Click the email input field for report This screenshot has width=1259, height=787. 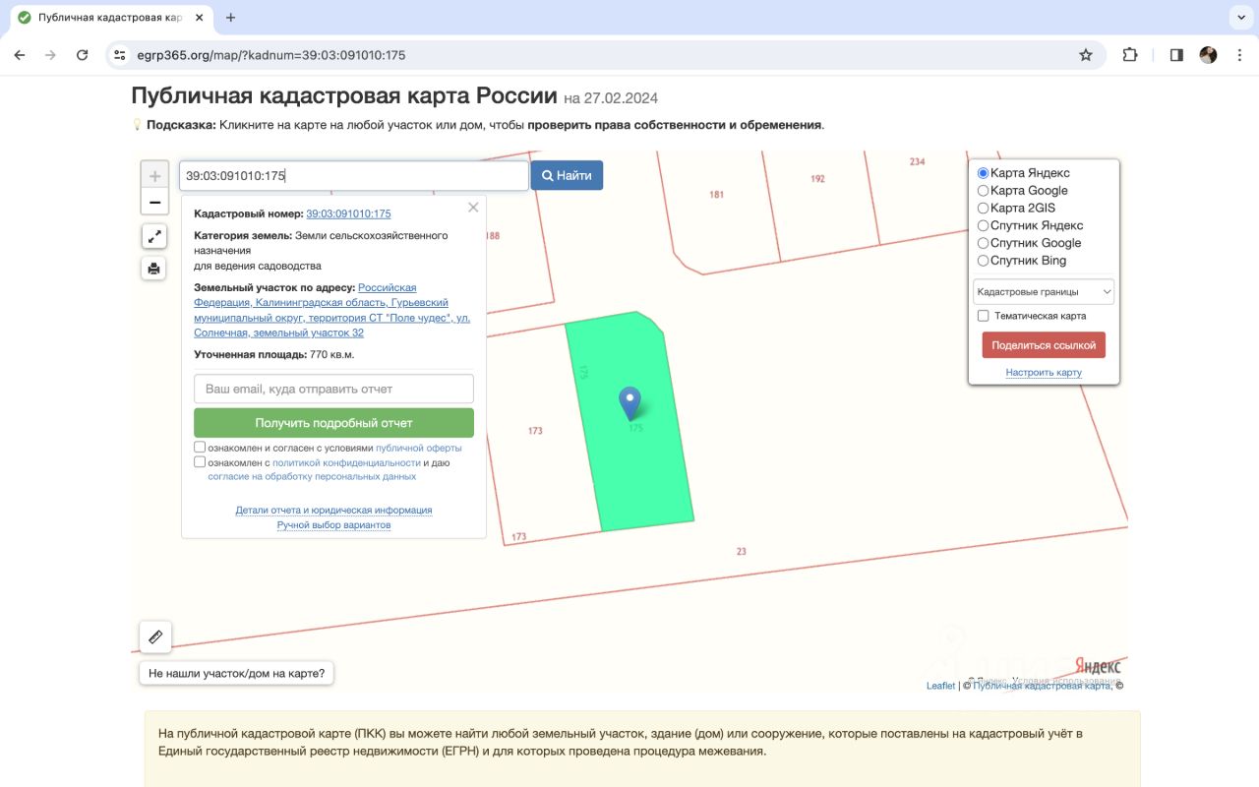[333, 389]
